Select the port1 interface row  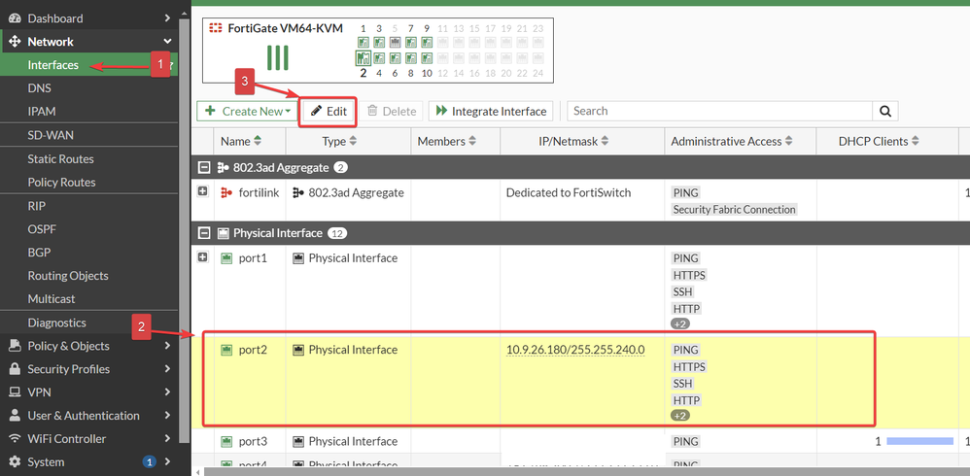580,291
